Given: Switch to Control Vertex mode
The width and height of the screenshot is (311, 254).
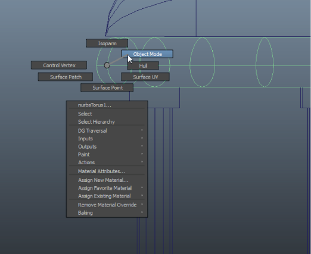Looking at the screenshot, I should (59, 65).
